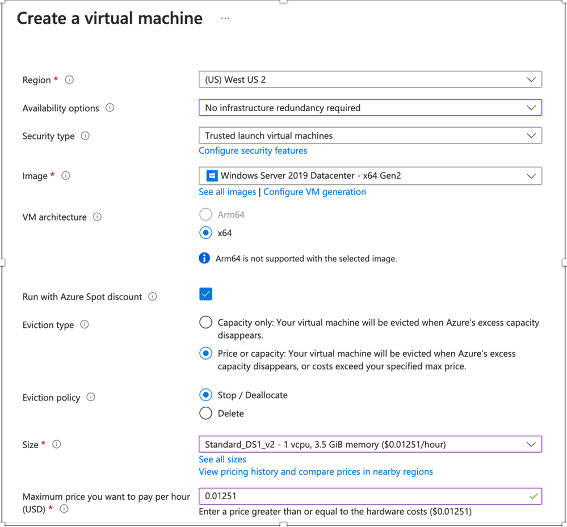Open Configure VM generation link
The image size is (567, 527).
point(314,192)
